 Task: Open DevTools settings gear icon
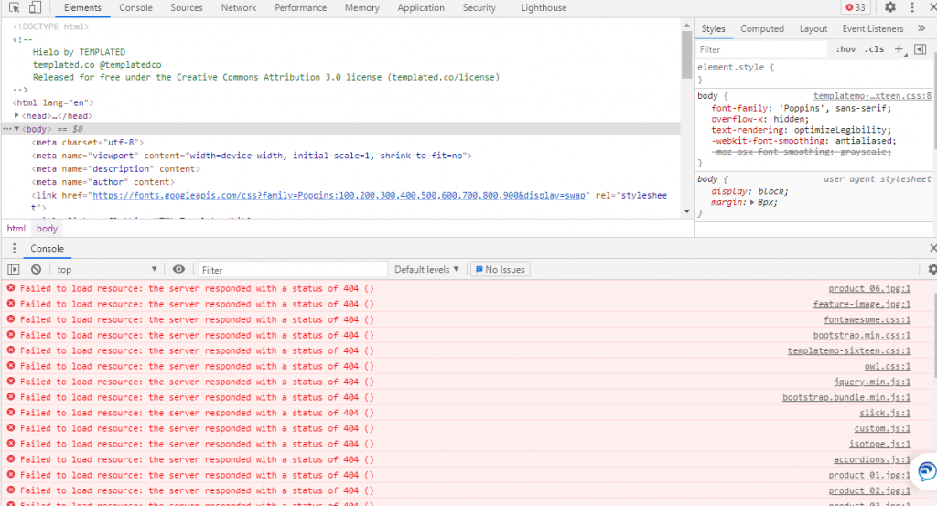(889, 7)
